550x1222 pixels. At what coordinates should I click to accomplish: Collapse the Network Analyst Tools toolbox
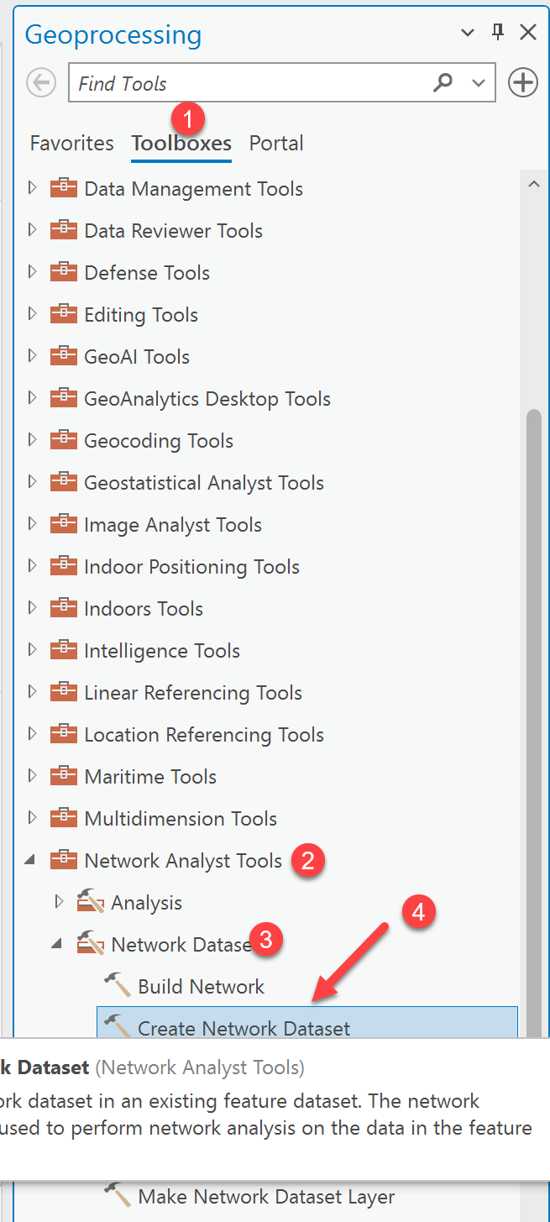(x=32, y=860)
